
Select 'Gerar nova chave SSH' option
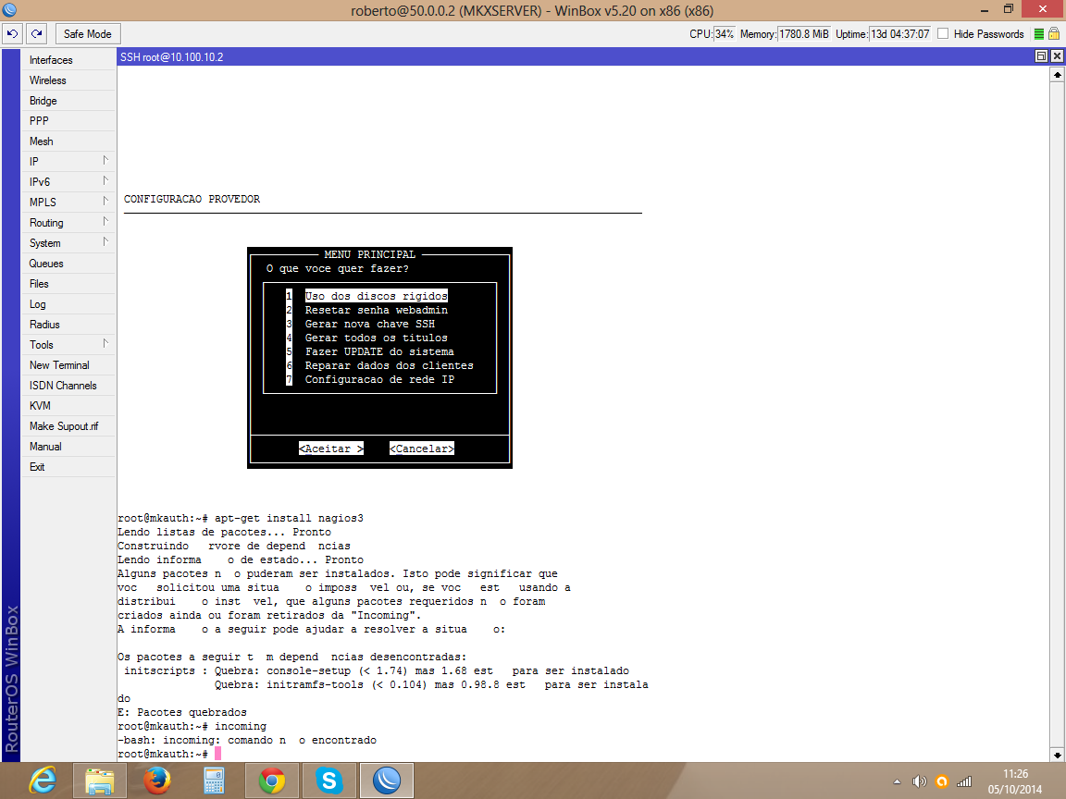point(369,324)
